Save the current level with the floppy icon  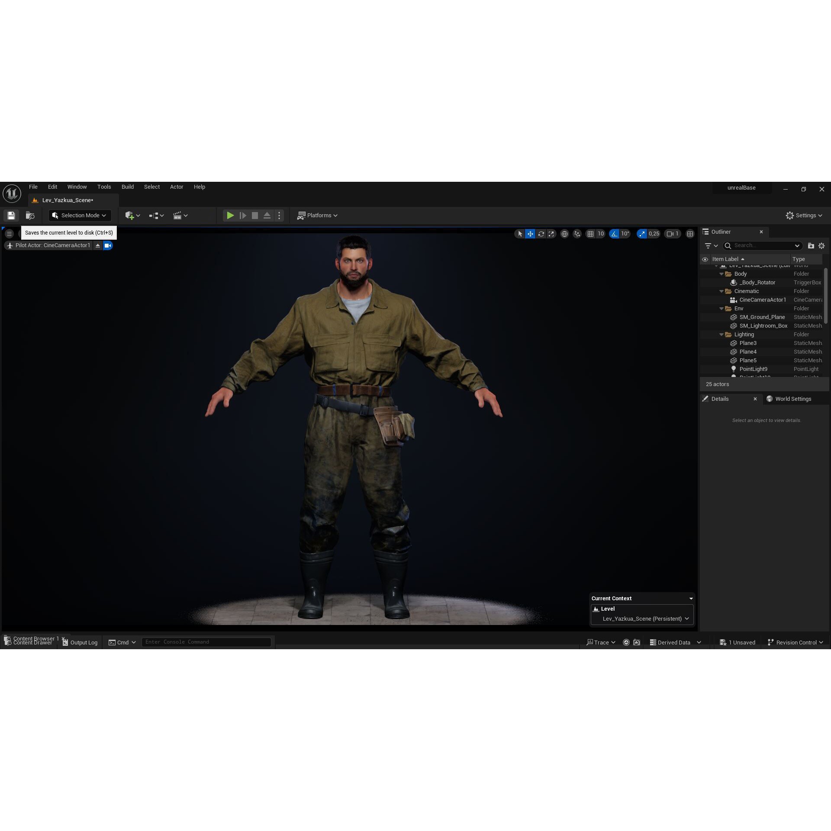coord(11,215)
